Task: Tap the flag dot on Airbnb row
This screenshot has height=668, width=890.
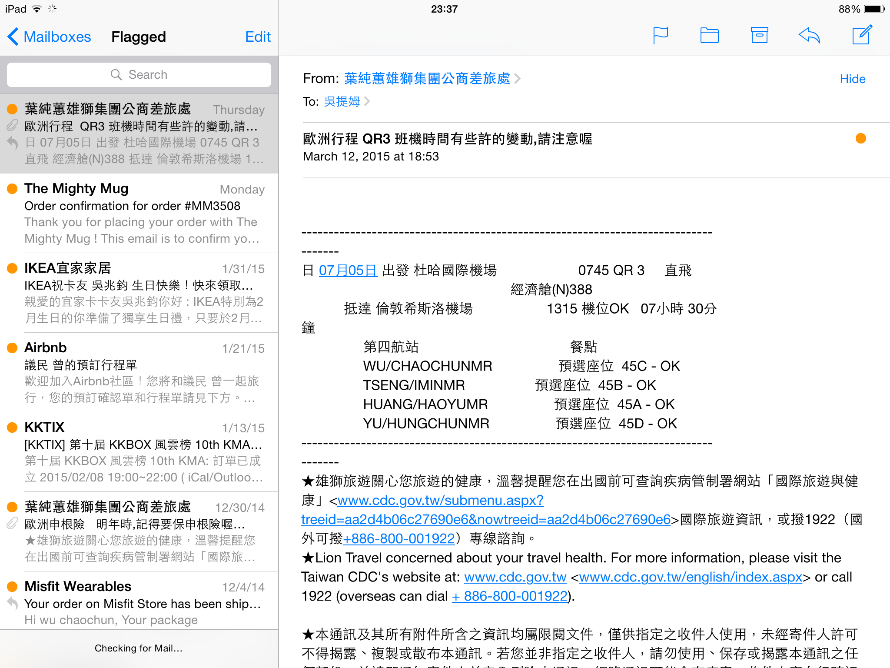Action: [12, 348]
